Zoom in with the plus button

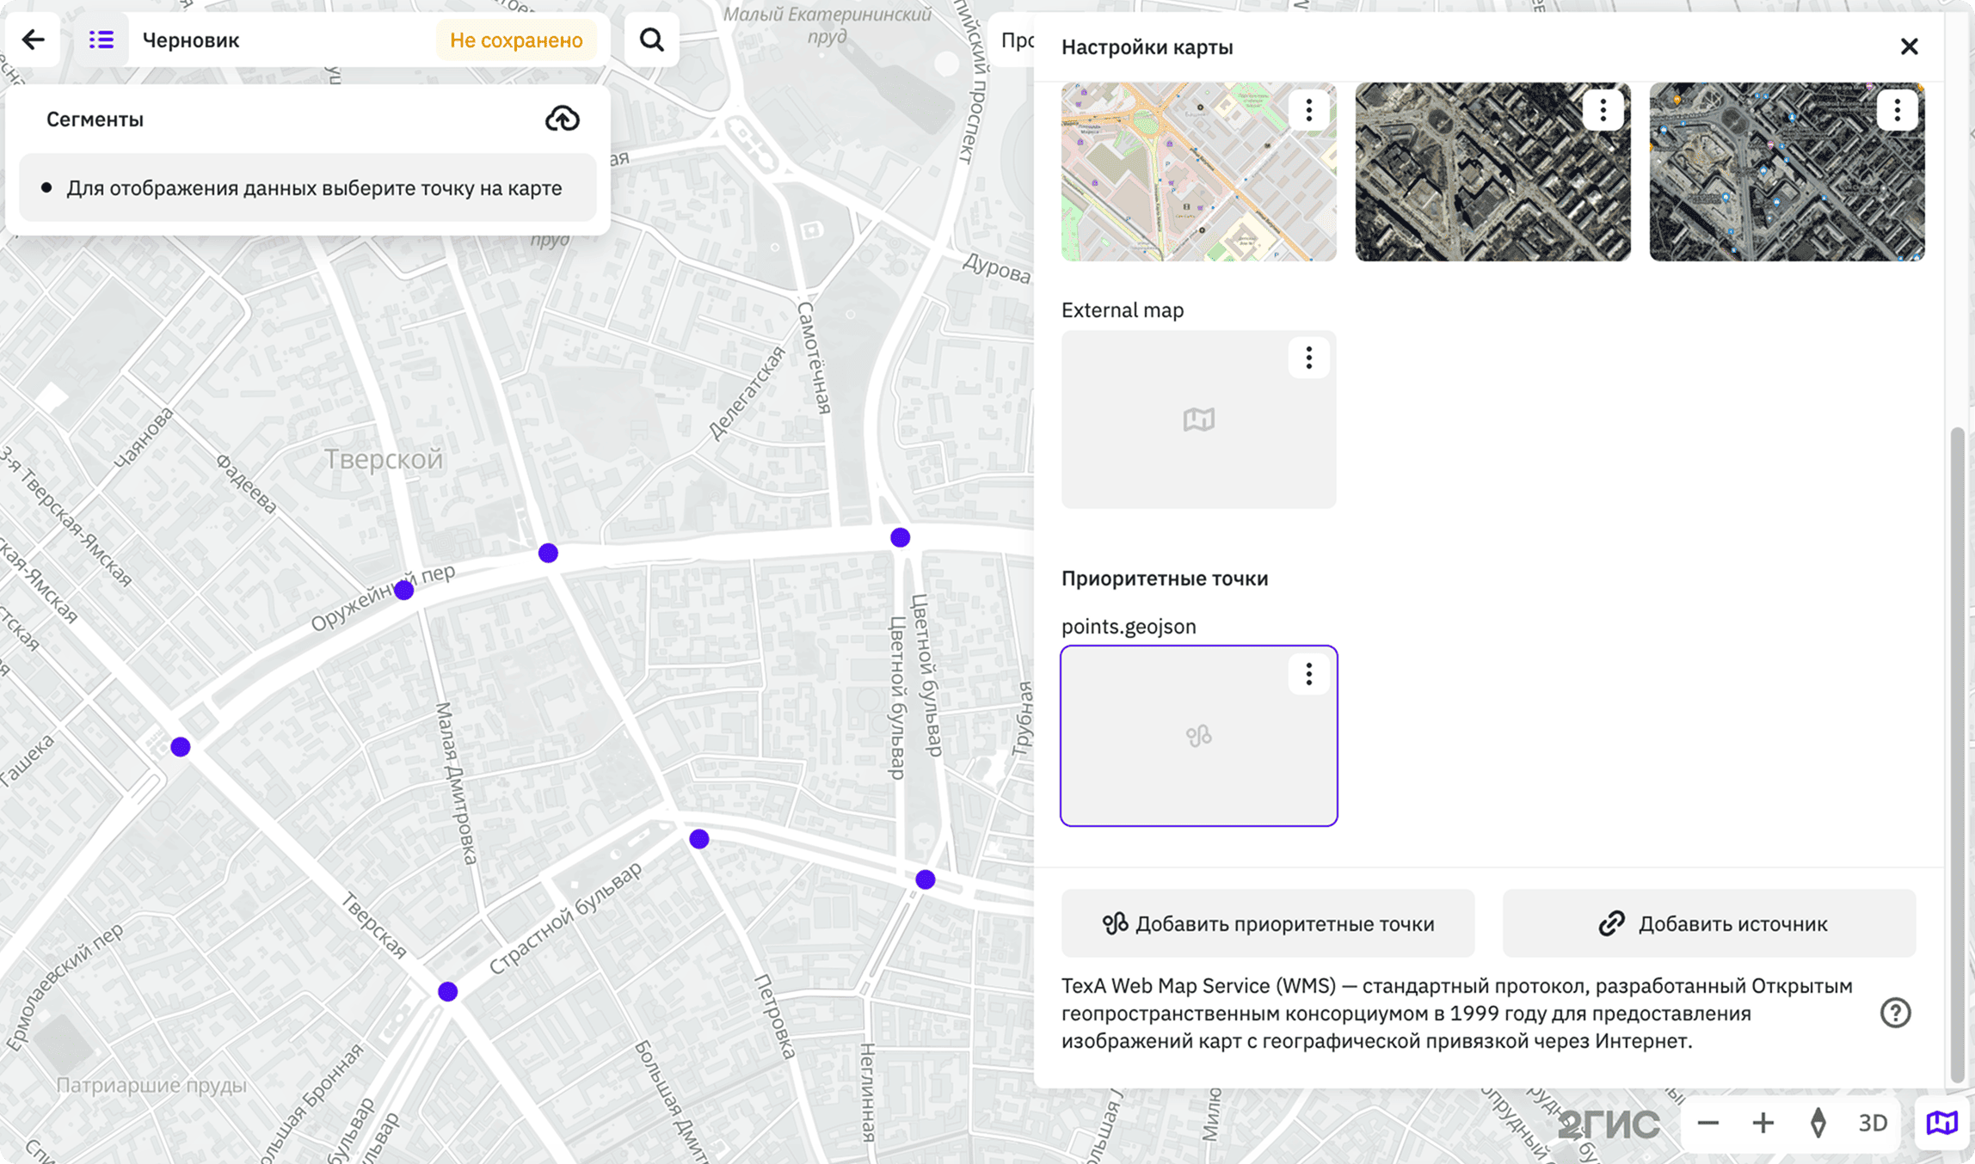click(x=1763, y=1123)
